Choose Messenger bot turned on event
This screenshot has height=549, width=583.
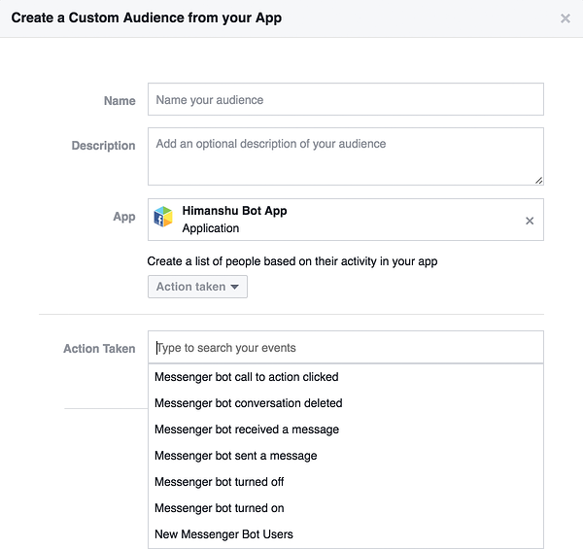(x=220, y=508)
